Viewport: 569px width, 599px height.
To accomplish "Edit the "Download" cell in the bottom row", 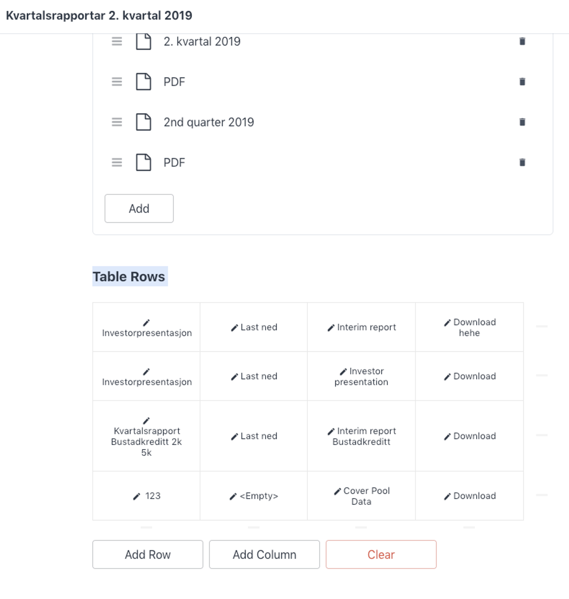I will tap(470, 496).
